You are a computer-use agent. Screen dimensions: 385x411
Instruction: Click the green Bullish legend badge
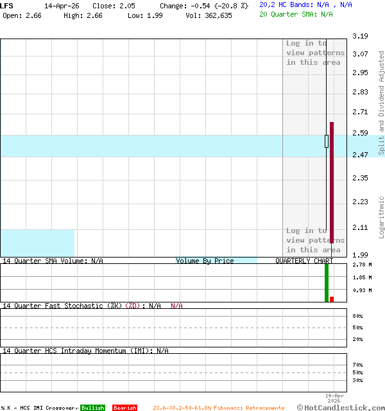click(92, 408)
